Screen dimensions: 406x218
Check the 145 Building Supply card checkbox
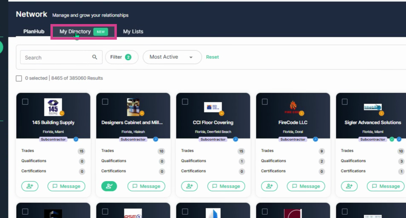(25, 102)
